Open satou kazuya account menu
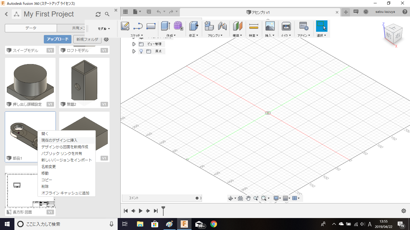The height and width of the screenshot is (230, 410). [x=385, y=12]
